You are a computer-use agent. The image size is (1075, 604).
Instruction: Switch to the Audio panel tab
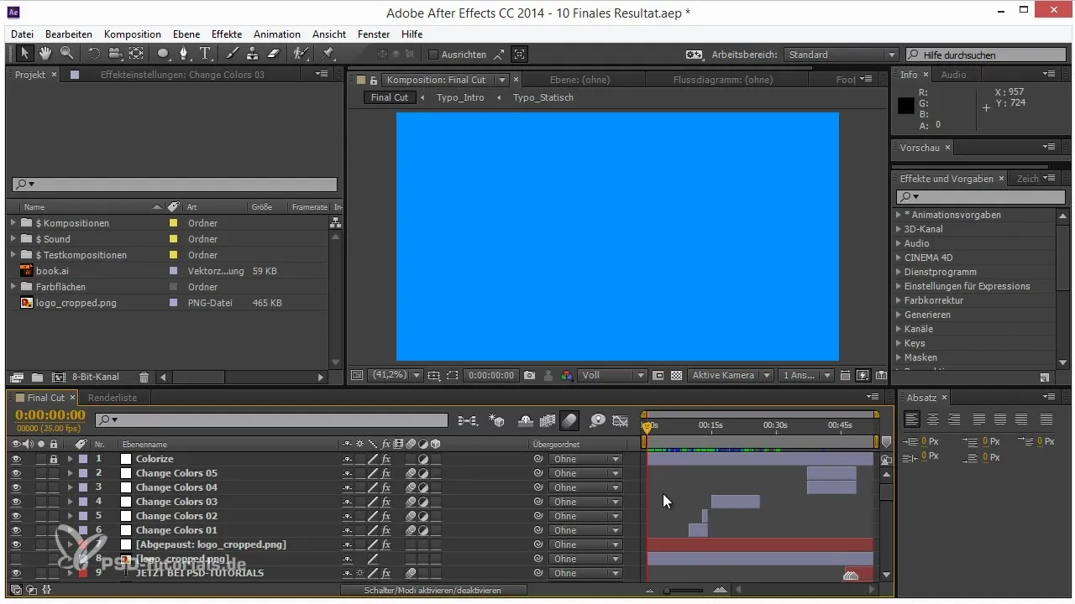pyautogui.click(x=953, y=75)
